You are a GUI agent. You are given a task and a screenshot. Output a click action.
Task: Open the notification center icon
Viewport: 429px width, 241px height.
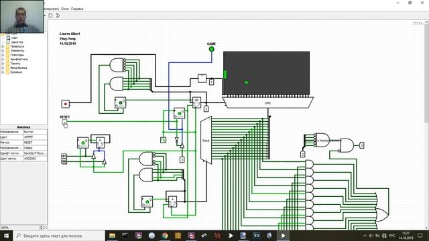point(420,236)
